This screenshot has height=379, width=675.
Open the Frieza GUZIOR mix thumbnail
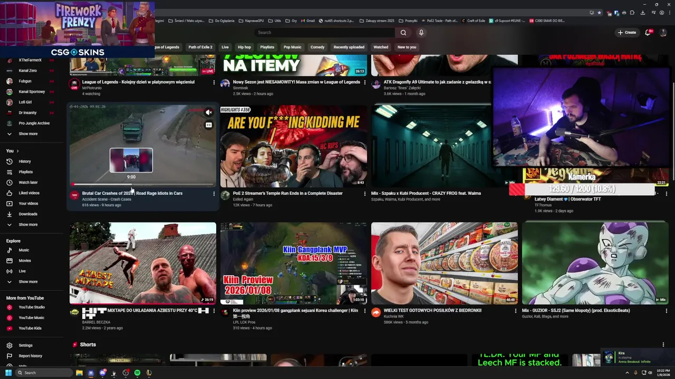click(595, 263)
